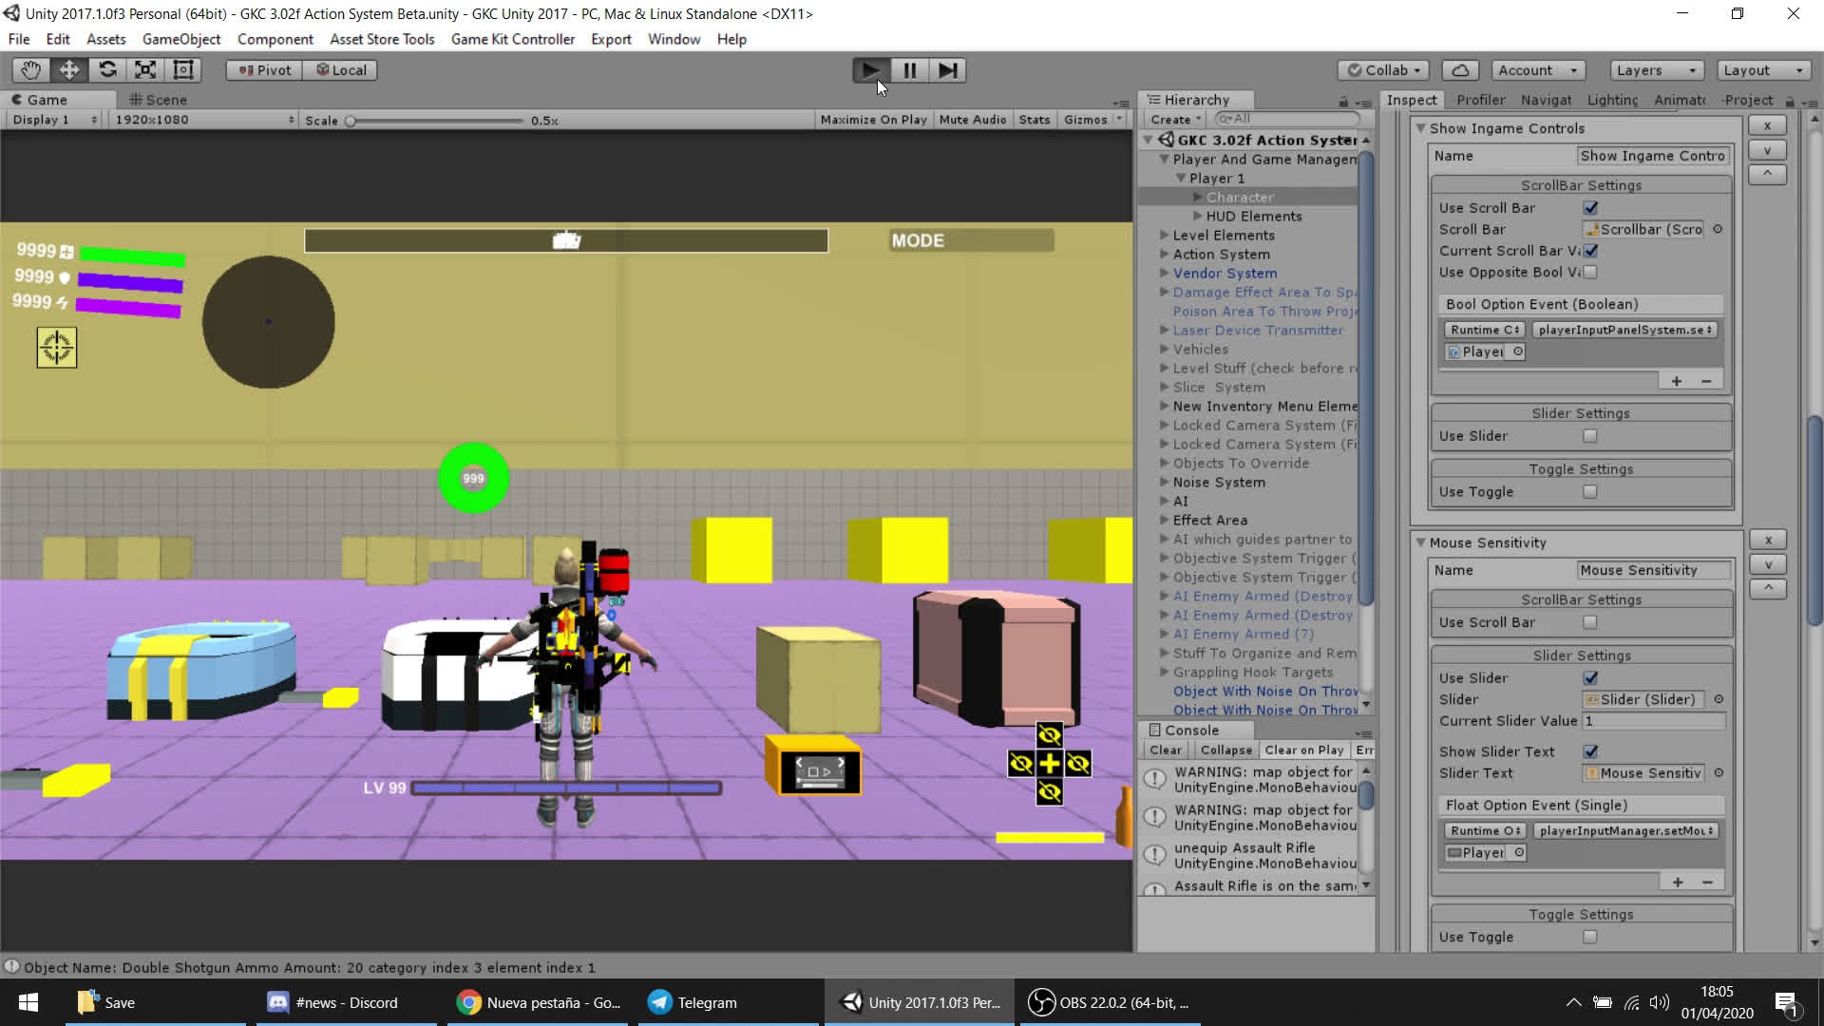The image size is (1824, 1026).
Task: Switch to the Scene tab
Action: coord(159,100)
